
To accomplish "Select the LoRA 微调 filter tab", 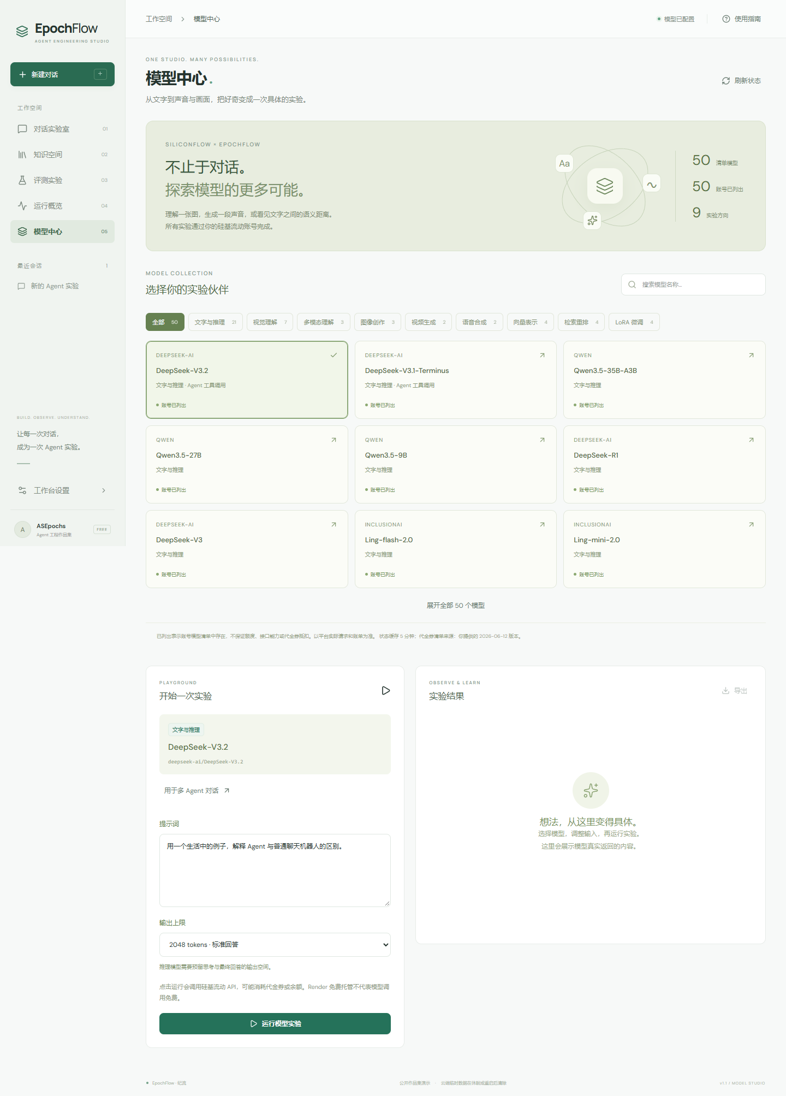I will click(x=634, y=322).
